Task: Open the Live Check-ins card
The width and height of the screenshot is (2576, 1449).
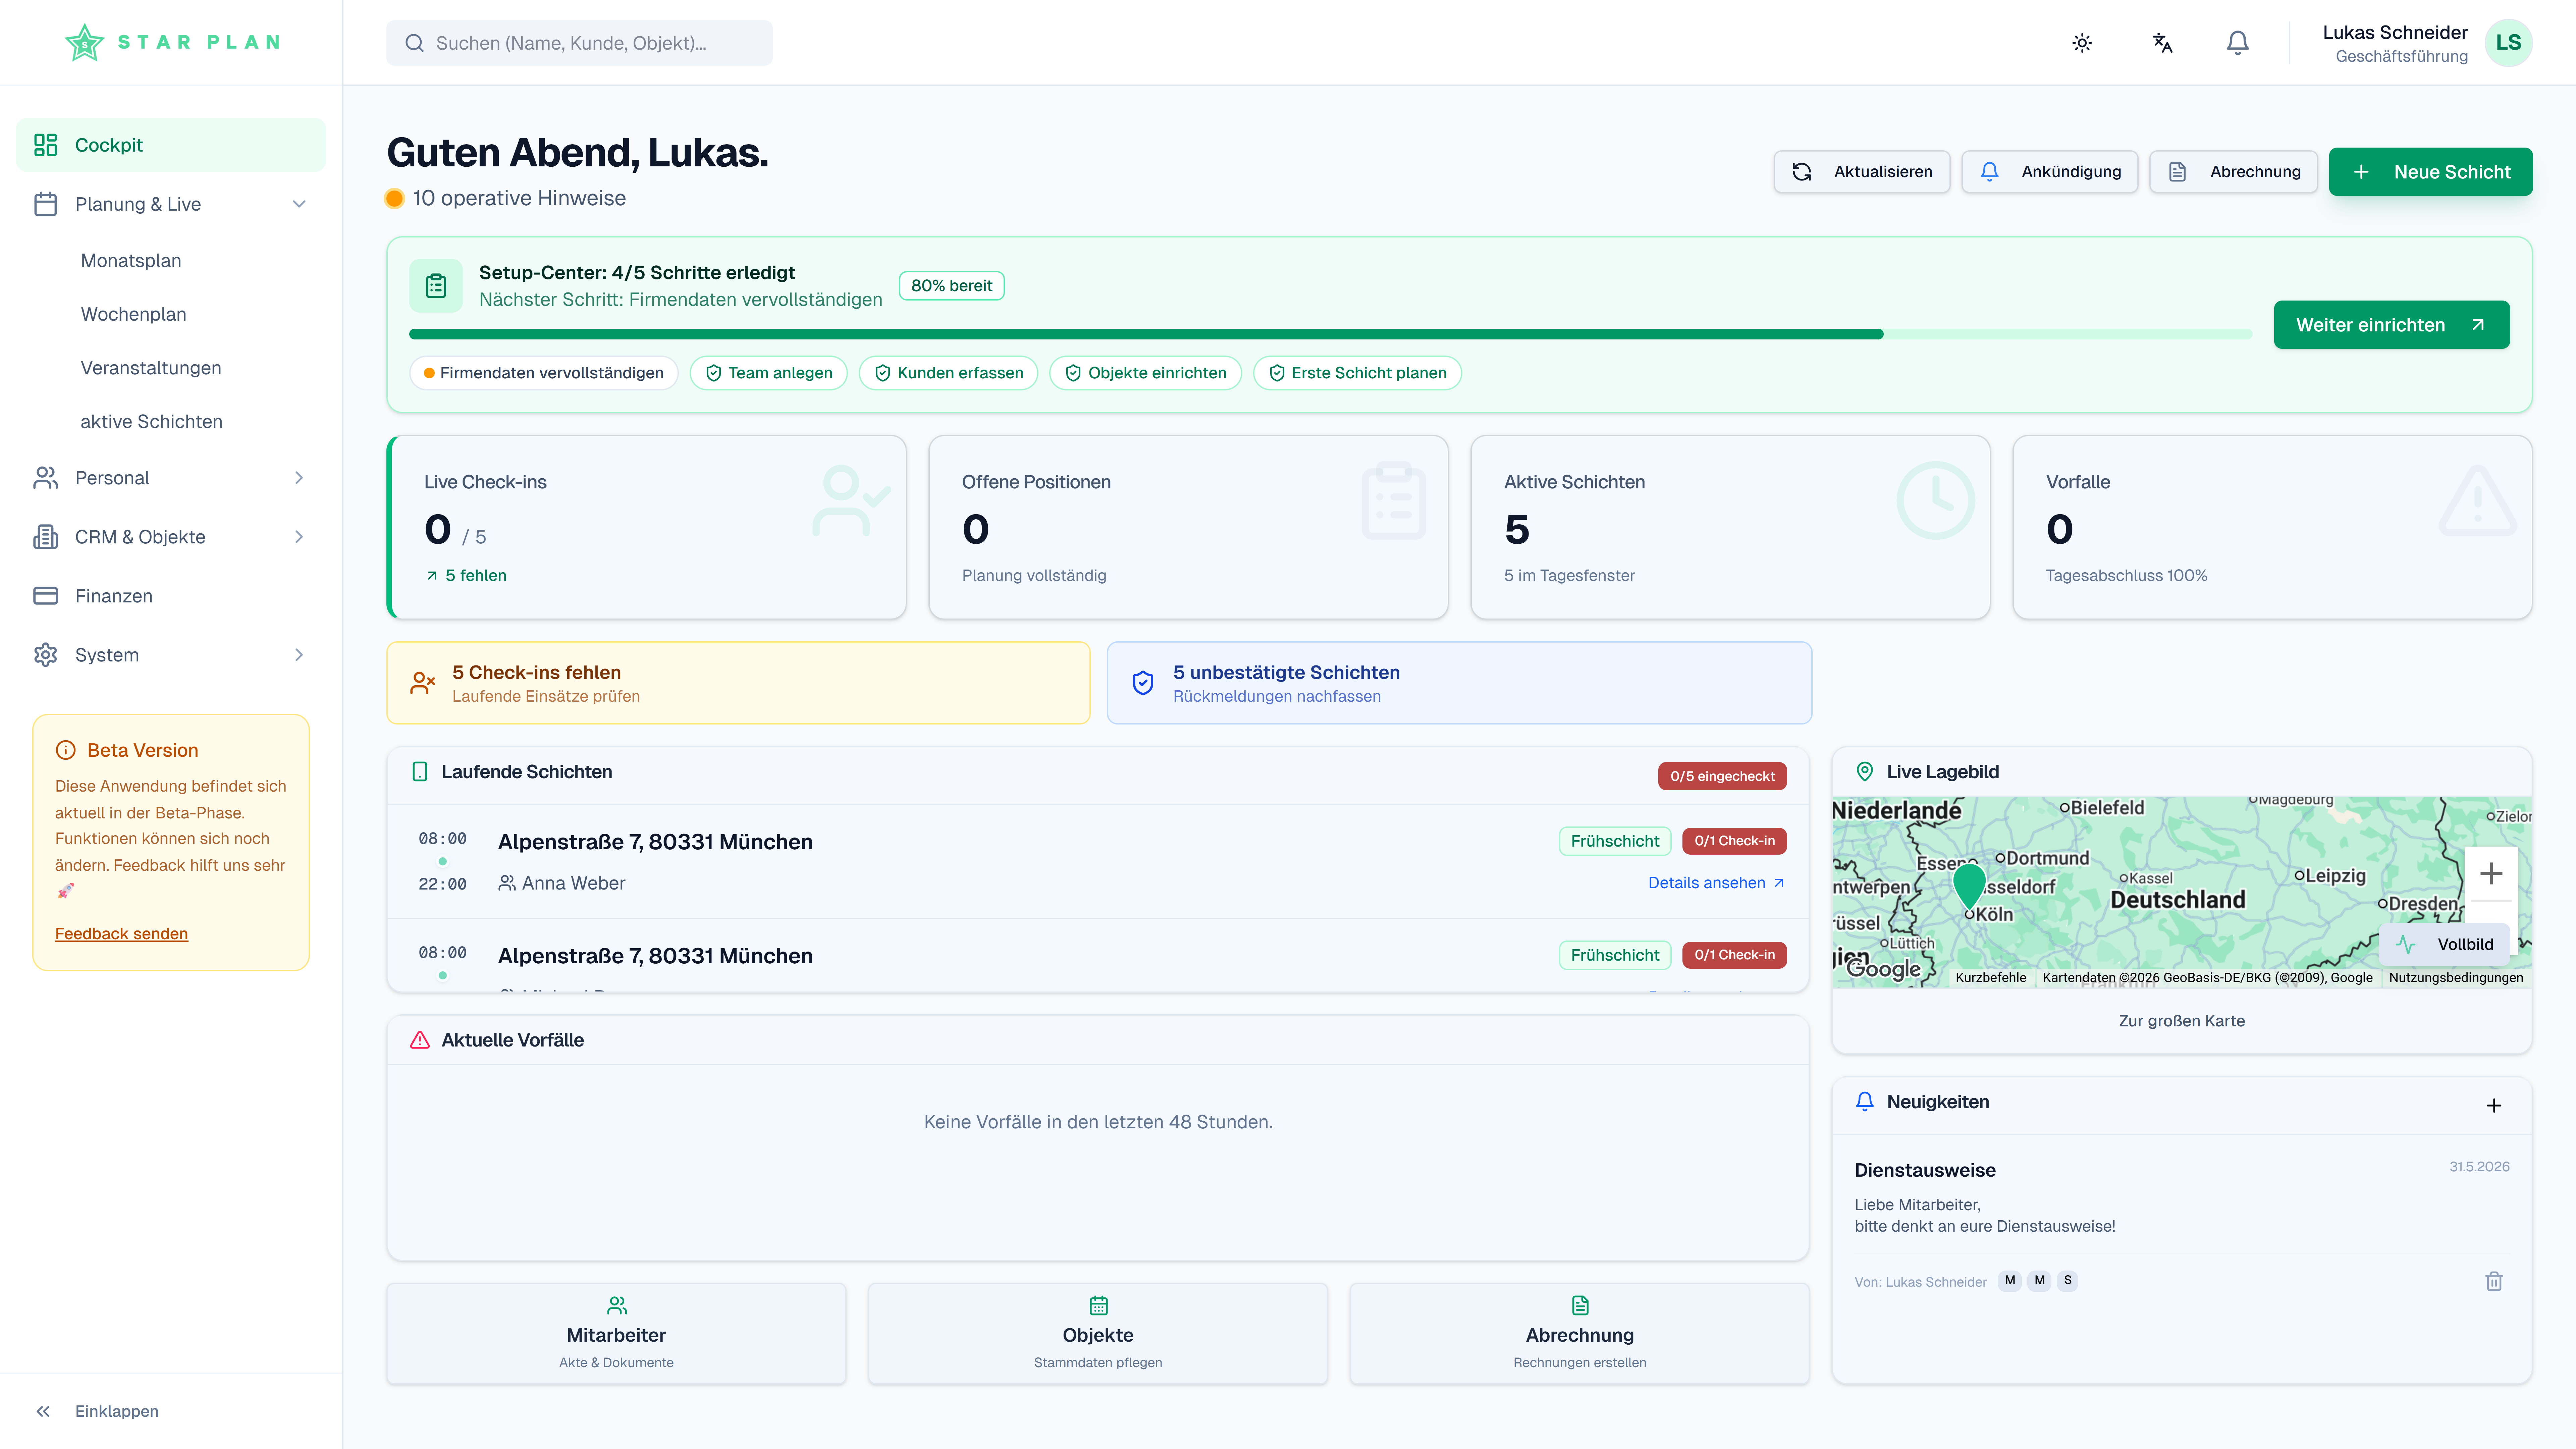Action: coord(647,527)
